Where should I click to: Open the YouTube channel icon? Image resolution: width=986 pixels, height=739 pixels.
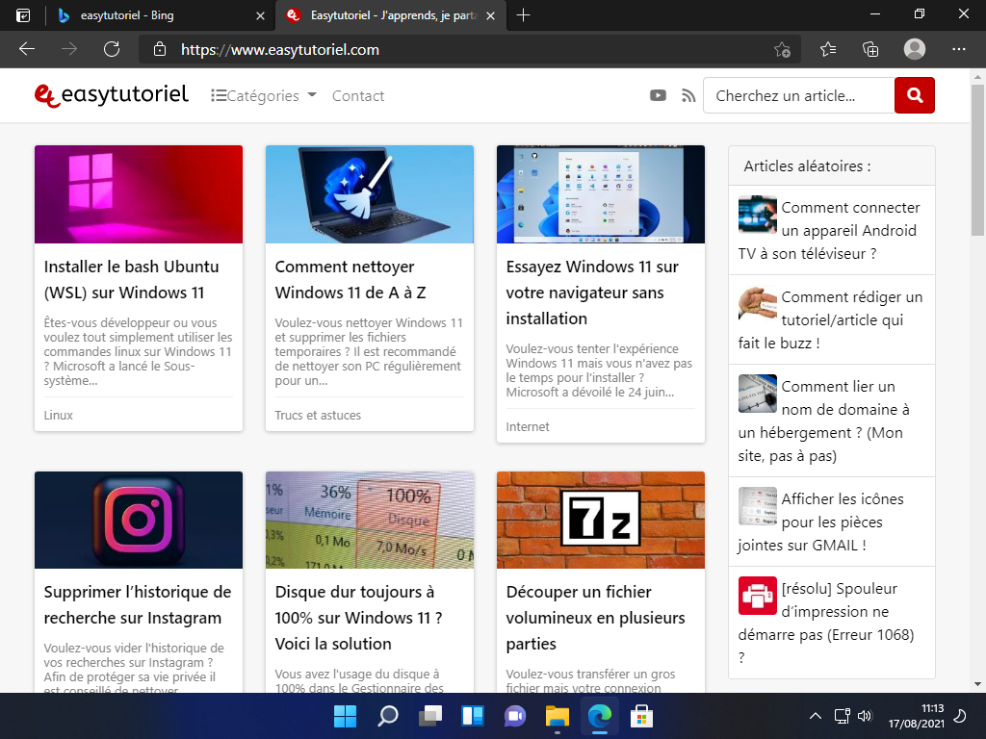coord(658,95)
